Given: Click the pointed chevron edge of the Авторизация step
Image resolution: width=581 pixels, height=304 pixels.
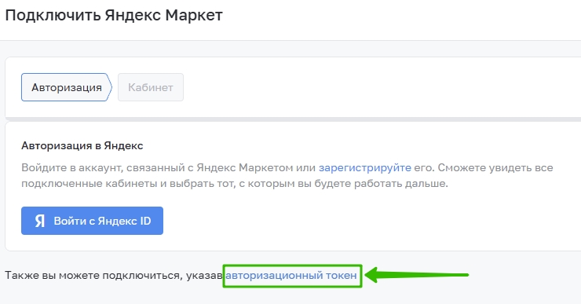Looking at the screenshot, I should pyautogui.click(x=109, y=87).
